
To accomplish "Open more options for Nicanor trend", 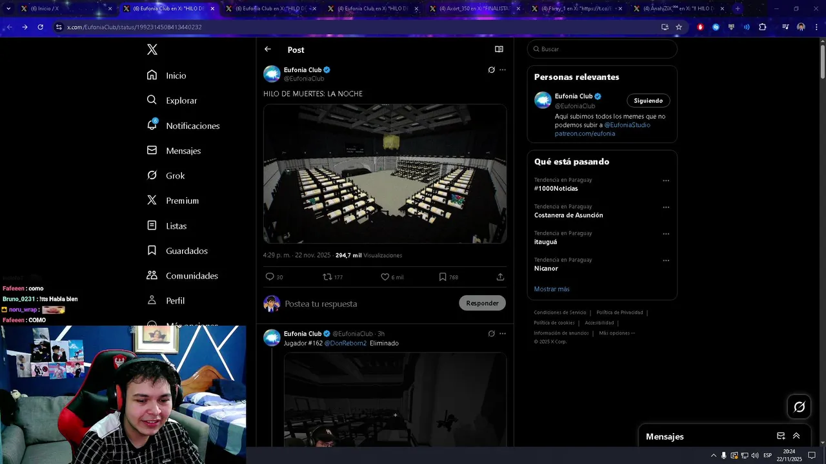I will click(666, 260).
